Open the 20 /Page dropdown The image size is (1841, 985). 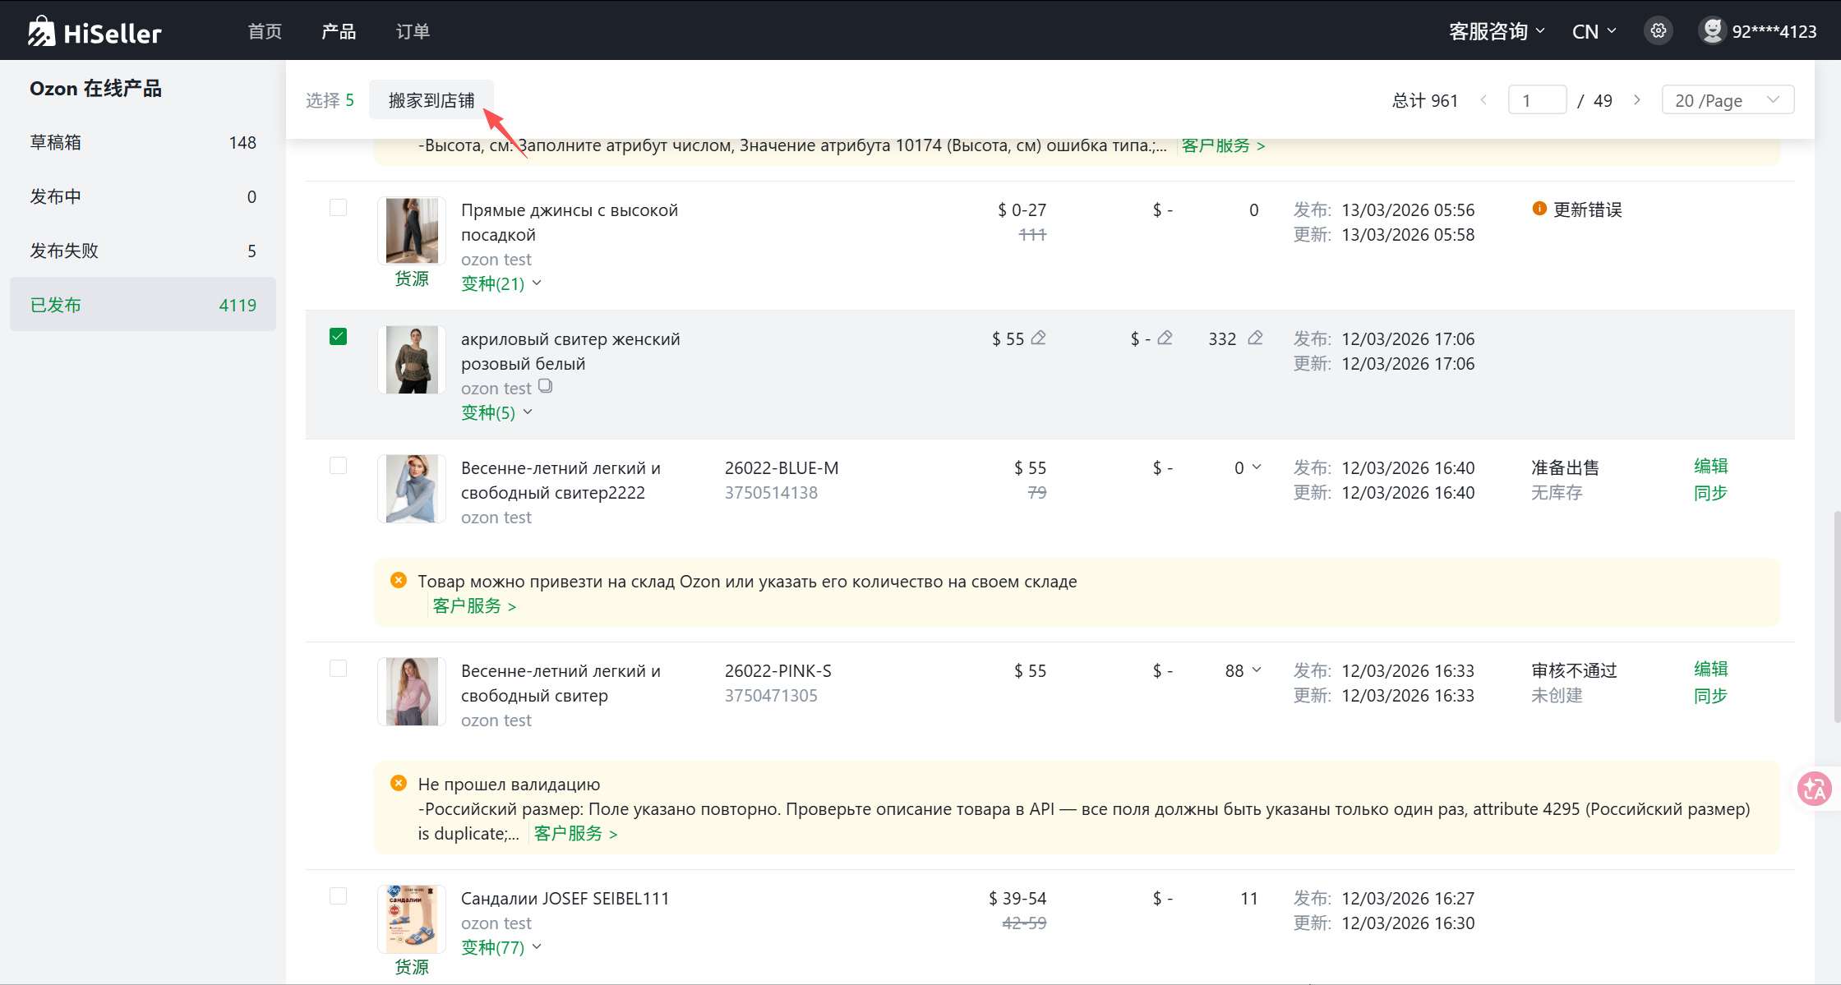[x=1727, y=100]
